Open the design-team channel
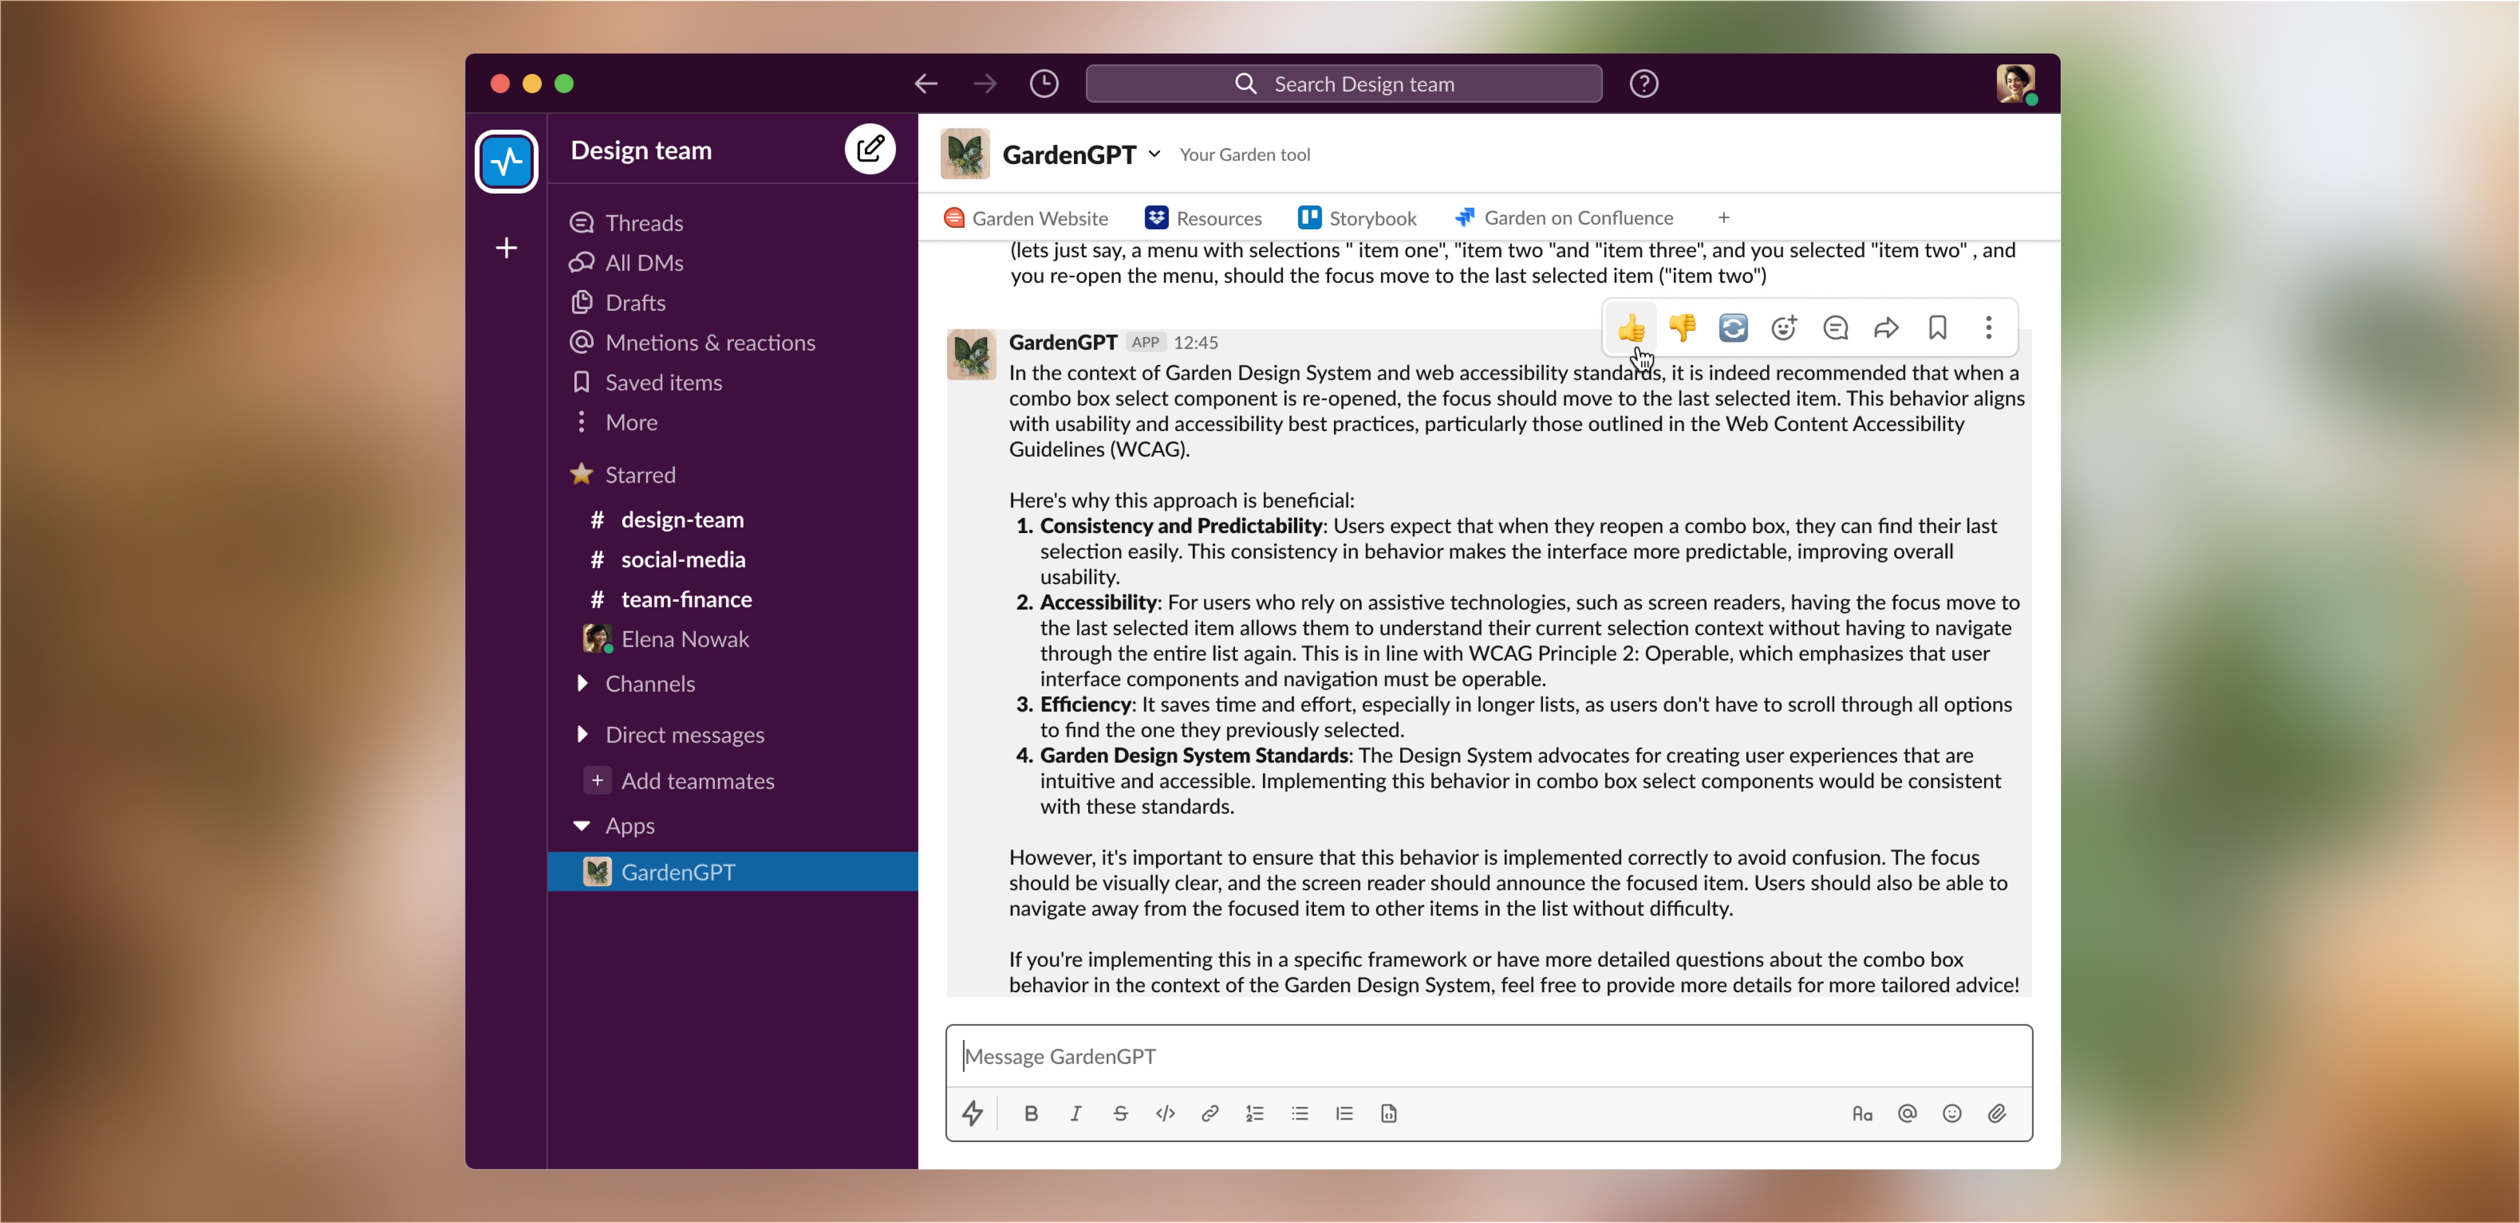The image size is (2520, 1223). pyautogui.click(x=682, y=520)
